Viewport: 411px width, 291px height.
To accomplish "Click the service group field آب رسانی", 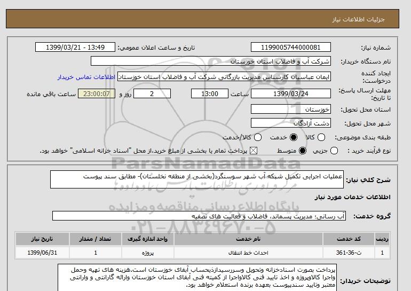I will pyautogui.click(x=199, y=216).
